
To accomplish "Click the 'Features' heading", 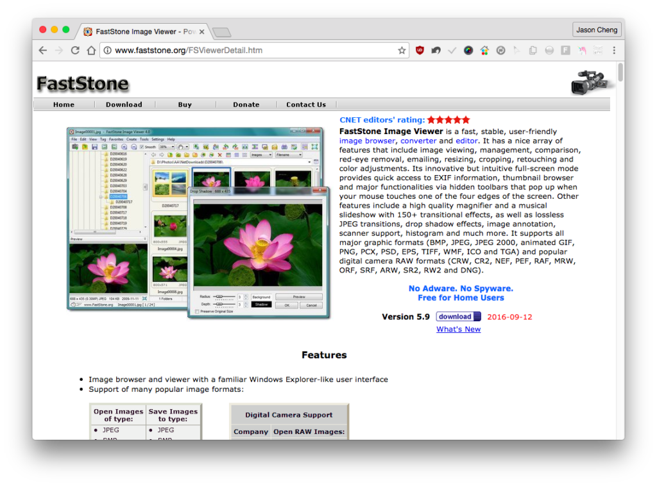I will 324,355.
